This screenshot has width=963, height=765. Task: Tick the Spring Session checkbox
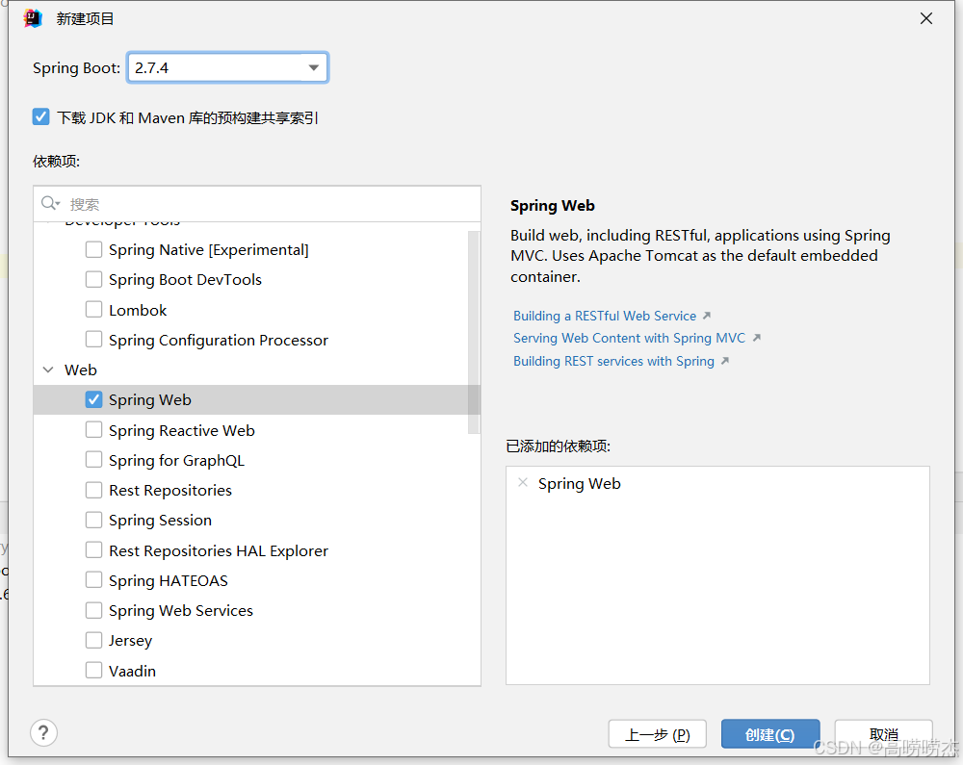[94, 520]
